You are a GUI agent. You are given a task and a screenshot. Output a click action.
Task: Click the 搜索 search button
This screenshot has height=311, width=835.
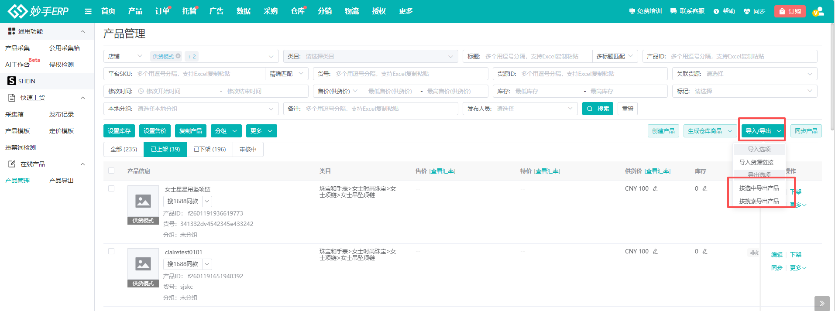tap(598, 109)
